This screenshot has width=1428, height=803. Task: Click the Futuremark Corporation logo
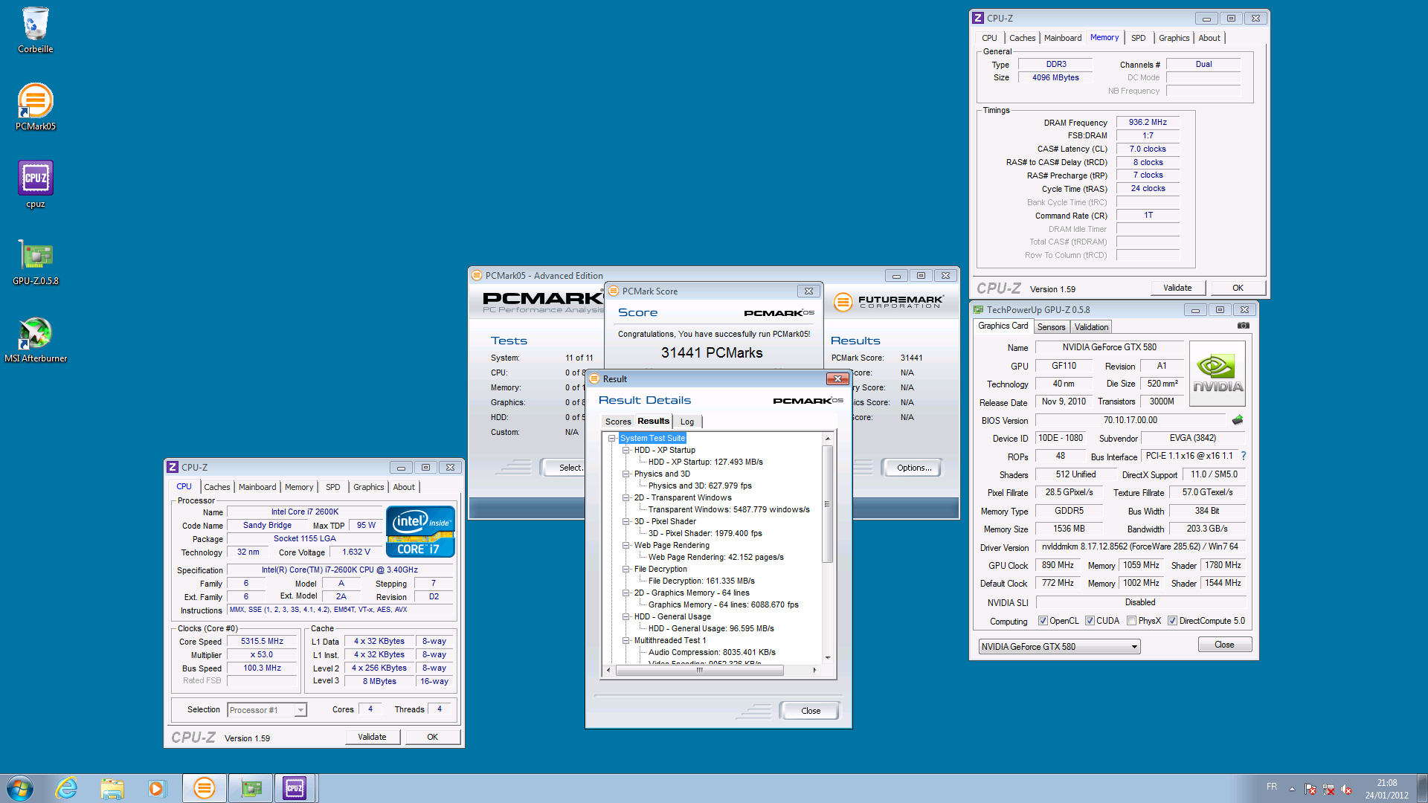click(x=889, y=301)
